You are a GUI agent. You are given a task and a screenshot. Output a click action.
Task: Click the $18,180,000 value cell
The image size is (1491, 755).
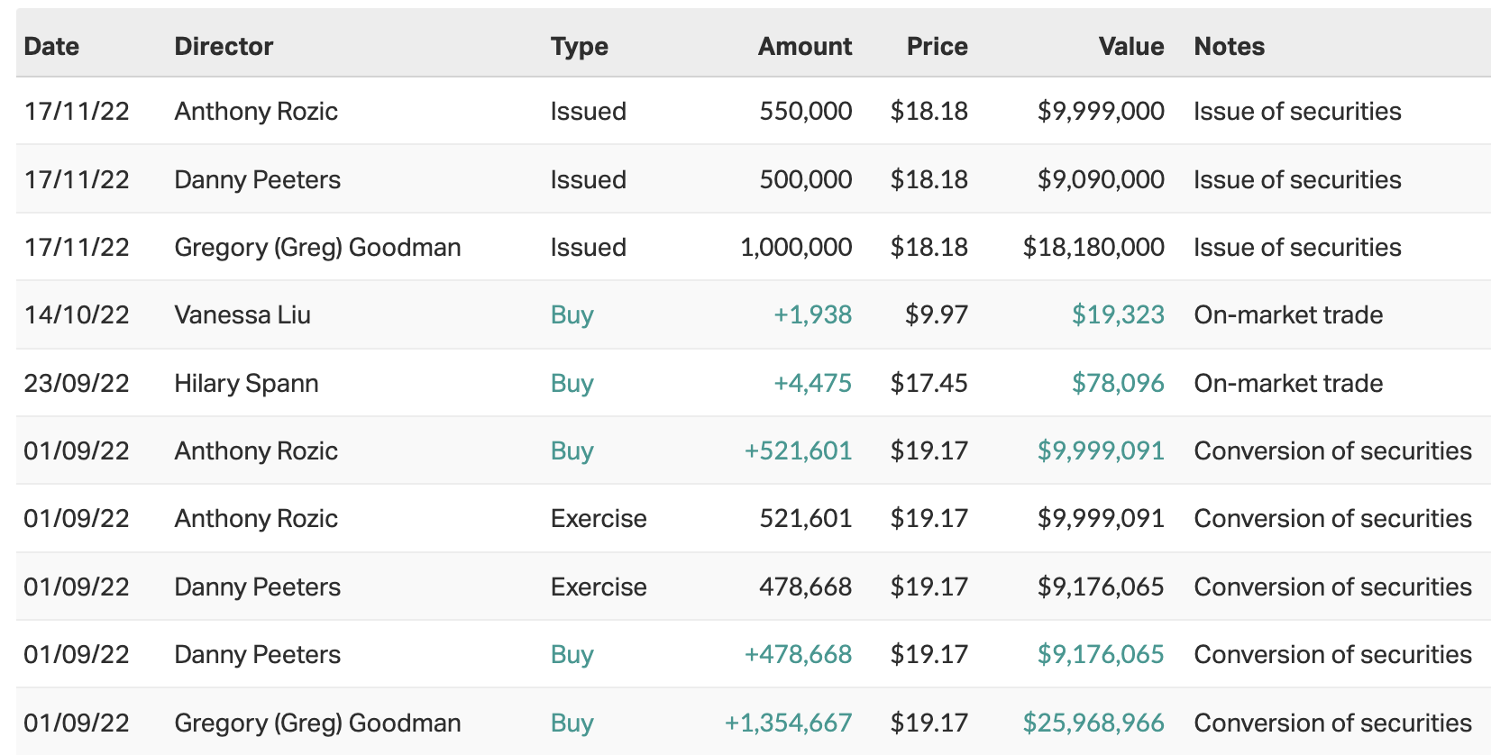(x=1093, y=248)
